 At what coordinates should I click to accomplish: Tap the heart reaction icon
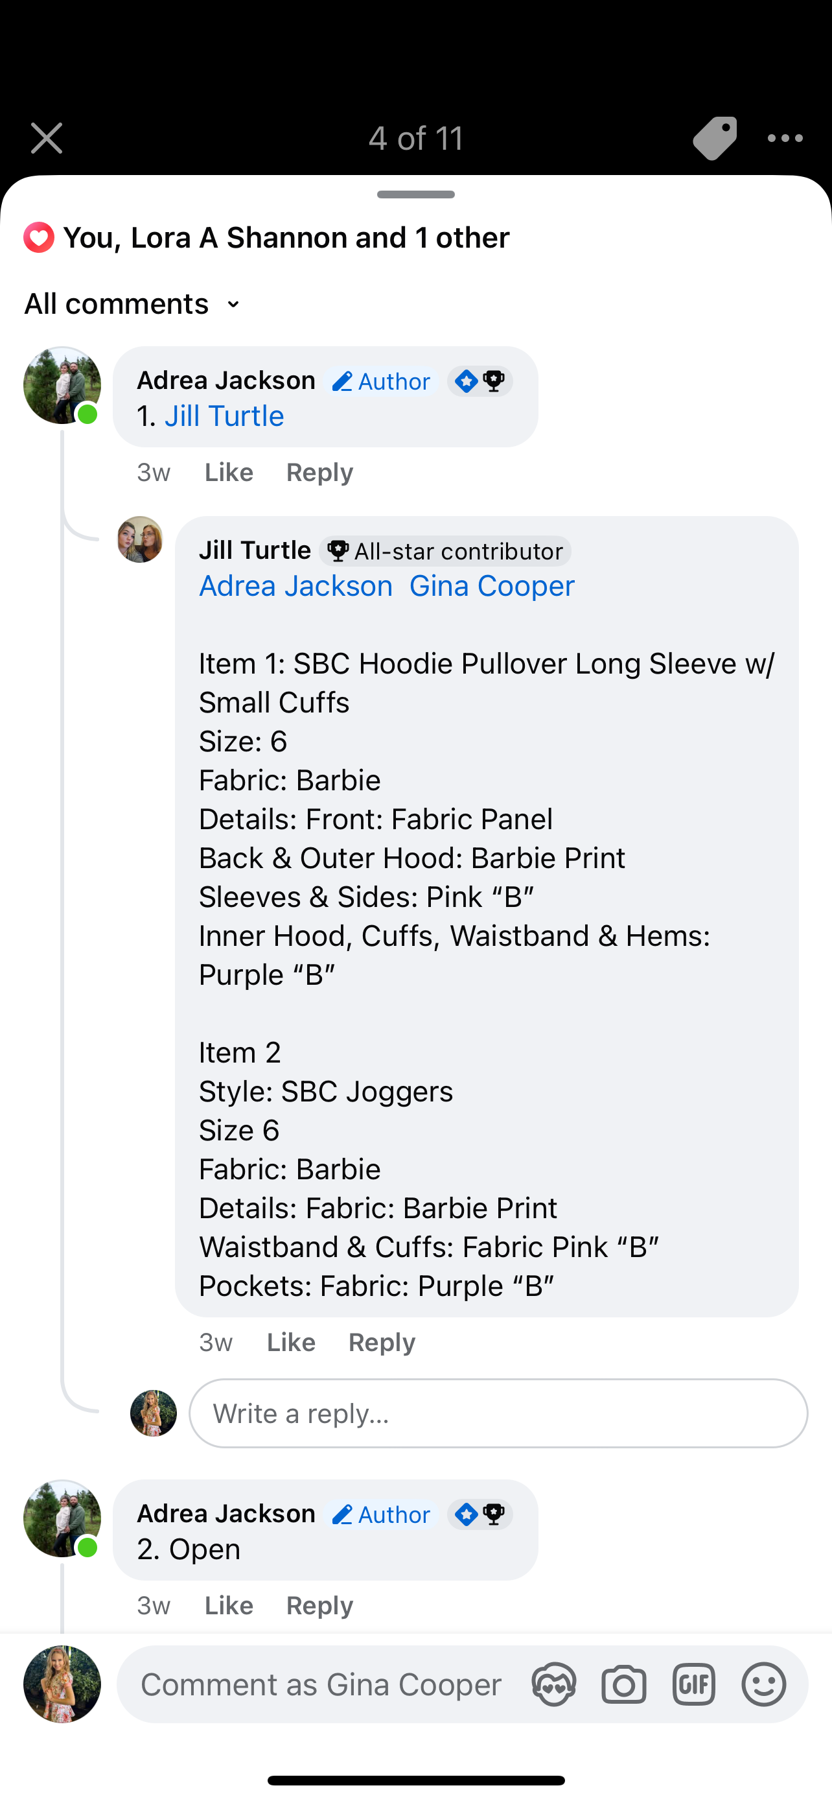39,238
